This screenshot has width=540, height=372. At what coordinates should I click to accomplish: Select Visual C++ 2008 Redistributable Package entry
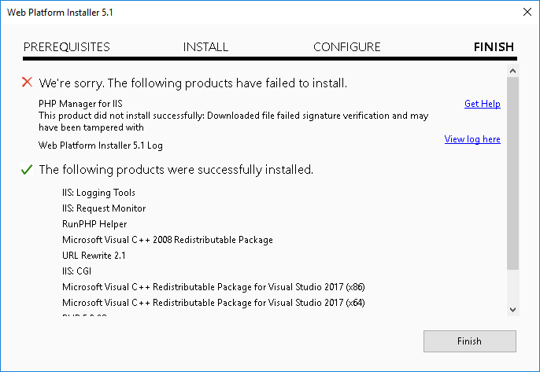pyautogui.click(x=168, y=240)
